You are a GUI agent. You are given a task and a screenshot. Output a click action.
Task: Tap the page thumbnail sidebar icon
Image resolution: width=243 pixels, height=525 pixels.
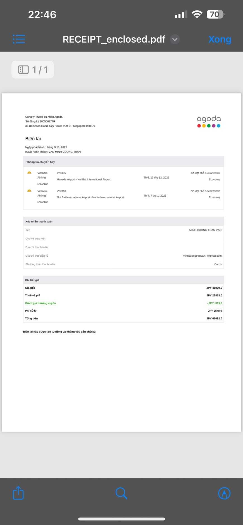23,69
